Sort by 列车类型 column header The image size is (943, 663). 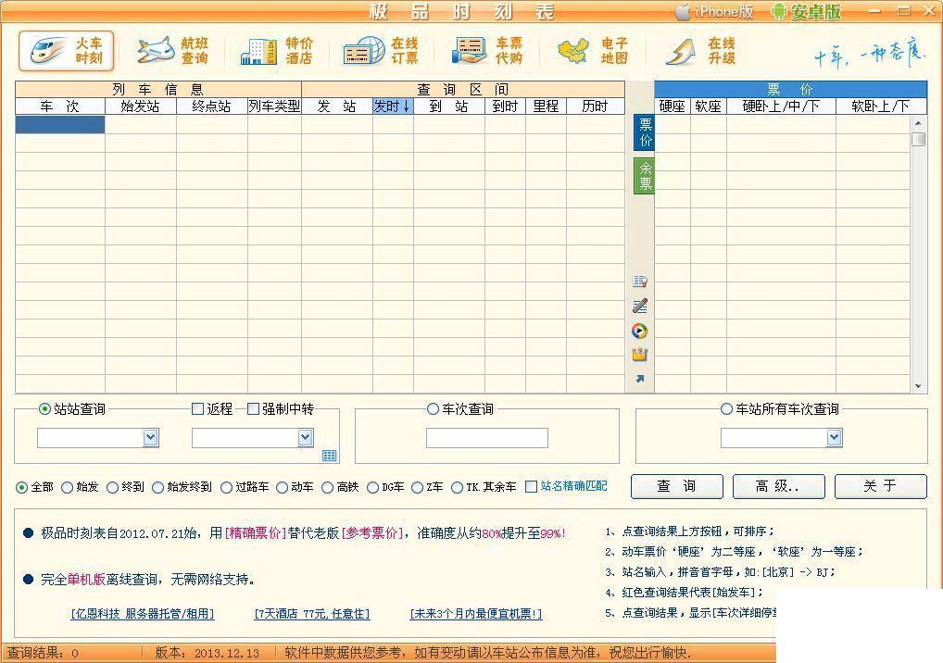(274, 106)
